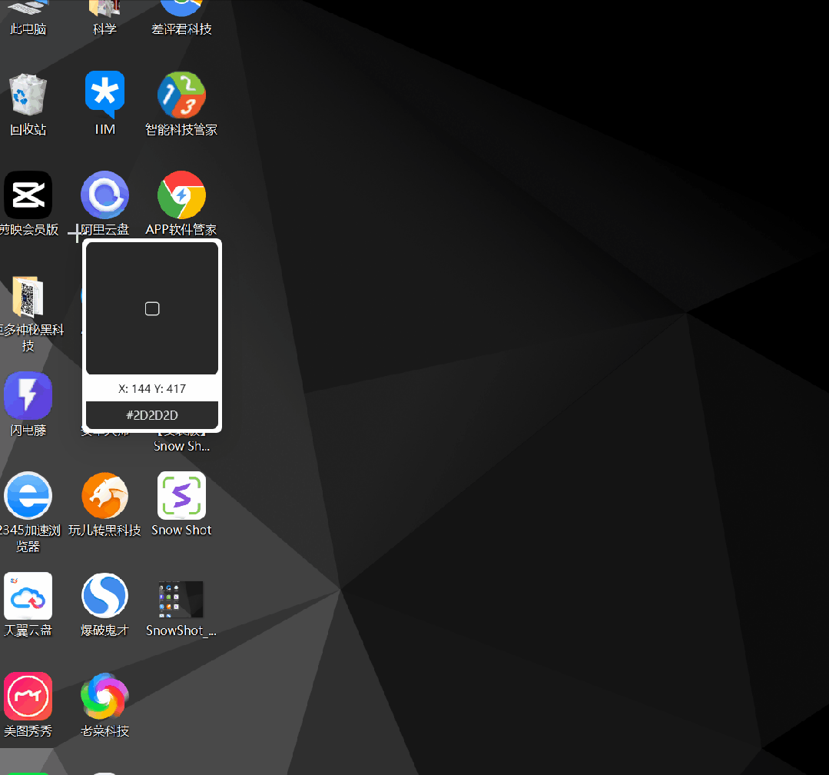Launch the 剪映会员版 video editor icon
The height and width of the screenshot is (775, 829).
coord(28,195)
